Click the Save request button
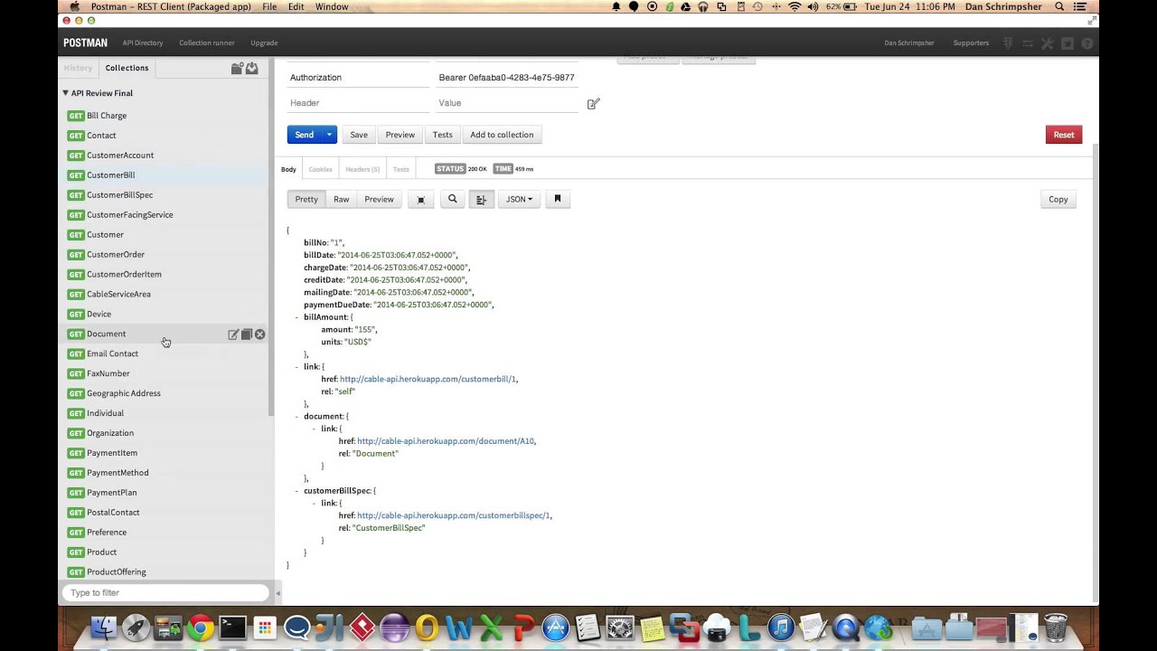Screen dimensions: 1157x651 click(359, 135)
